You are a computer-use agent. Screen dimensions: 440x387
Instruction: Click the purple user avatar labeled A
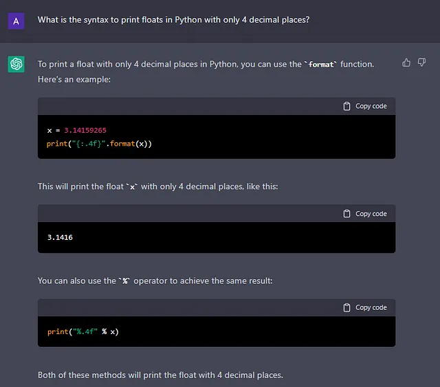tap(16, 20)
